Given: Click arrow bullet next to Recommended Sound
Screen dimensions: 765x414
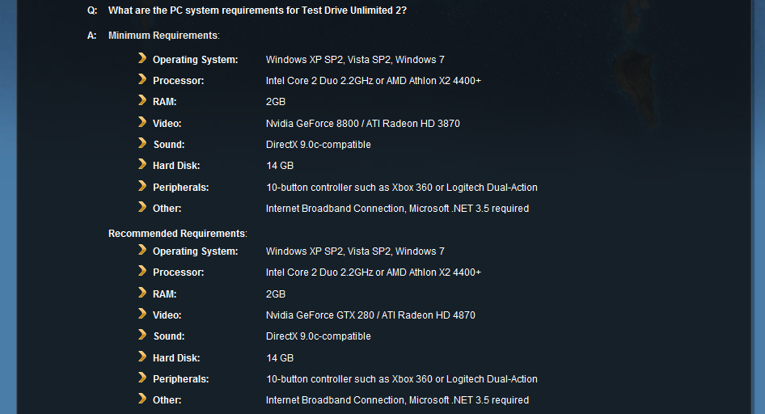Looking at the screenshot, I should point(142,335).
